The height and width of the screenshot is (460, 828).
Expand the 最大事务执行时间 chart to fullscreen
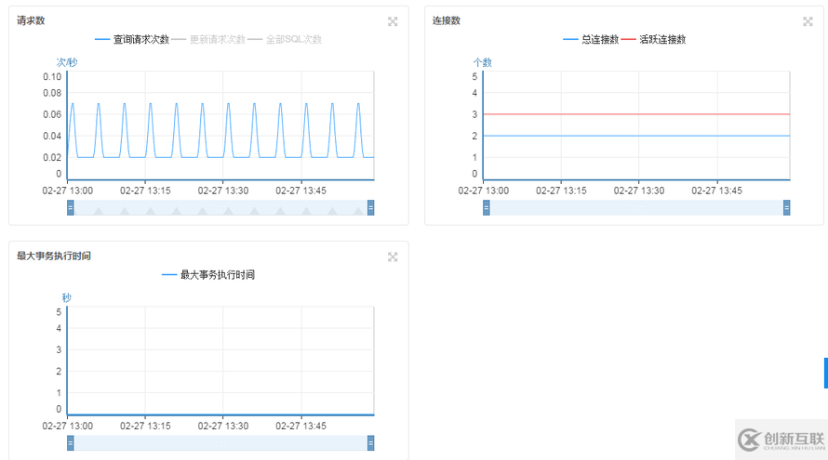(393, 256)
